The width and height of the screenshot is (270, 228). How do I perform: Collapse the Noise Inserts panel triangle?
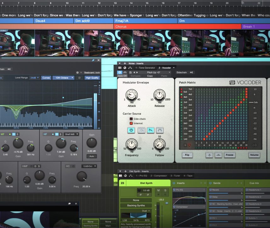(x=120, y=64)
